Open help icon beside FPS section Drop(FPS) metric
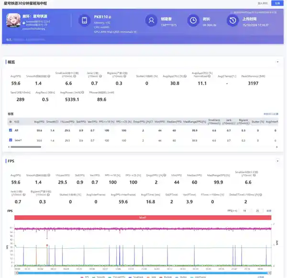The height and width of the screenshot is (278, 287). (165, 175)
